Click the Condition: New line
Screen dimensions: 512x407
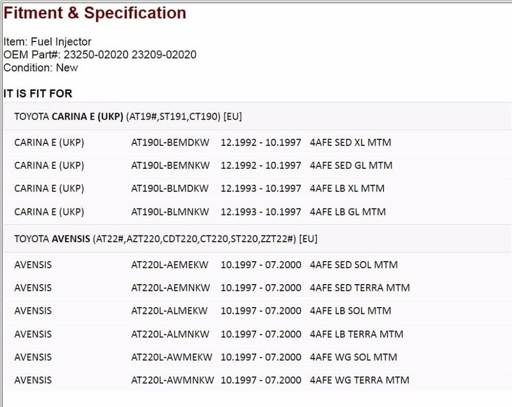41,67
